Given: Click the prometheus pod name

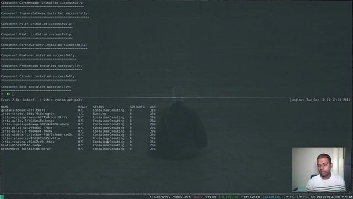Looking at the screenshot, I should [x=26, y=149].
